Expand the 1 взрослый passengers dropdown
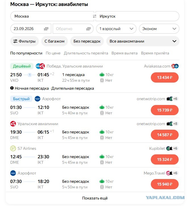This screenshot has height=206, width=192. click(x=116, y=29)
